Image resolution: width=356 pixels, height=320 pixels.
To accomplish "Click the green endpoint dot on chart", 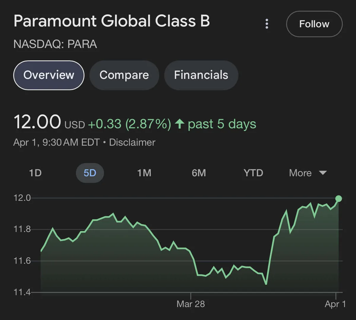I will [x=338, y=199].
